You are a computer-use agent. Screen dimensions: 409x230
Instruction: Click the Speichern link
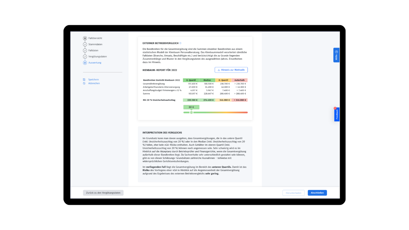point(94,80)
